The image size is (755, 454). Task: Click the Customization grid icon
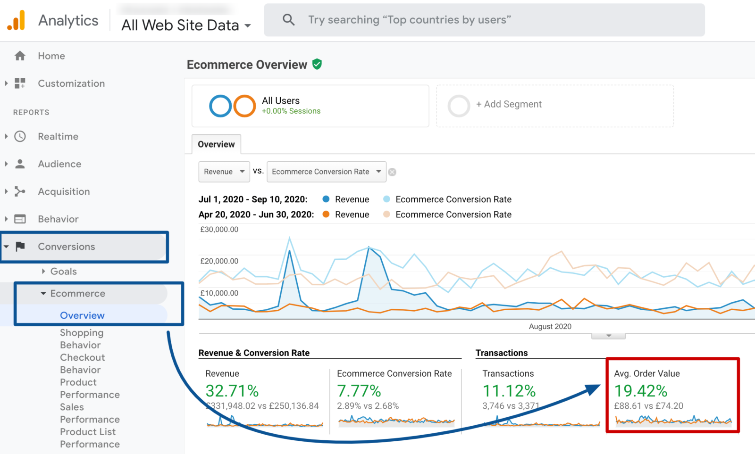(x=20, y=83)
